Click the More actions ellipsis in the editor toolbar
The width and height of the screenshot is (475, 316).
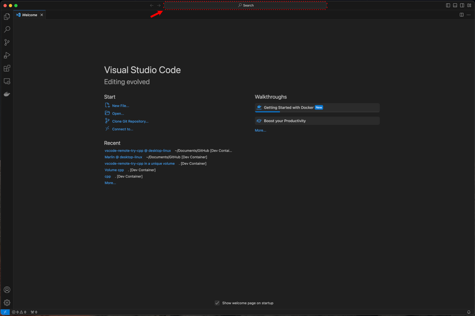pos(468,15)
